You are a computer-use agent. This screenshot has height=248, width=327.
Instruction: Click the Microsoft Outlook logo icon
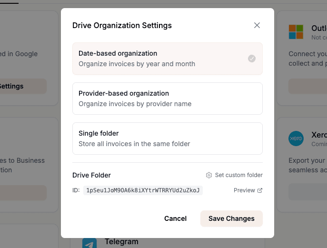point(296,32)
